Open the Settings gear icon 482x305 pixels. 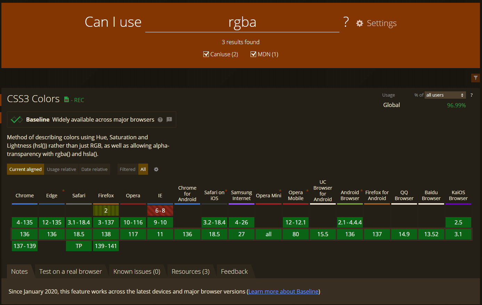coord(360,23)
